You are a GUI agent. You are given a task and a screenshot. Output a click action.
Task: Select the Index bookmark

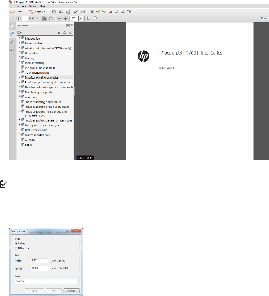(x=28, y=145)
